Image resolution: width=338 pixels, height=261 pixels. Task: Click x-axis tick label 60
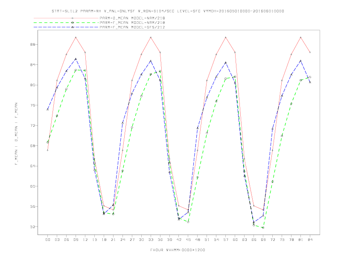tap(235, 240)
